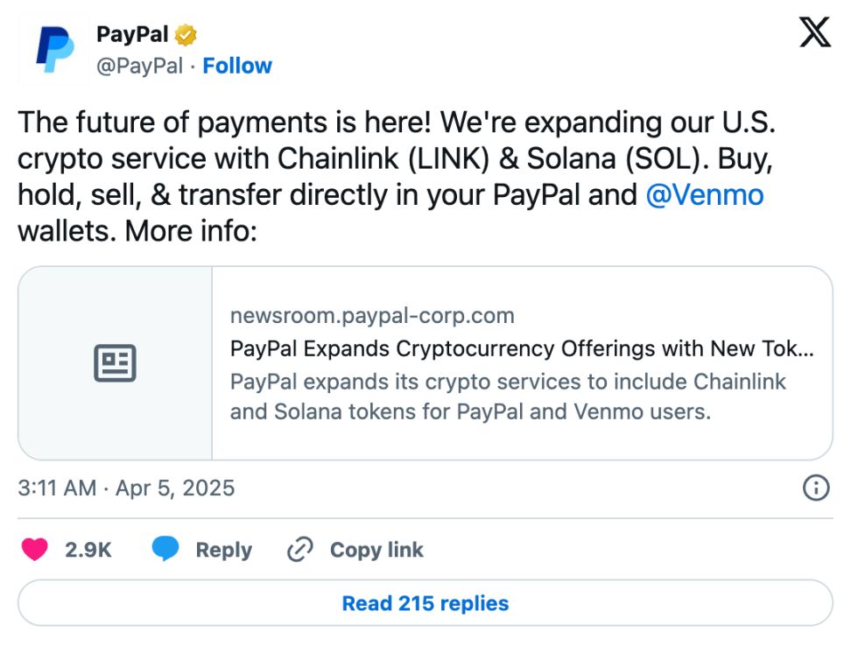Viewport: 851px width, 646px height.
Task: Read 215 replies button
Action: (425, 603)
